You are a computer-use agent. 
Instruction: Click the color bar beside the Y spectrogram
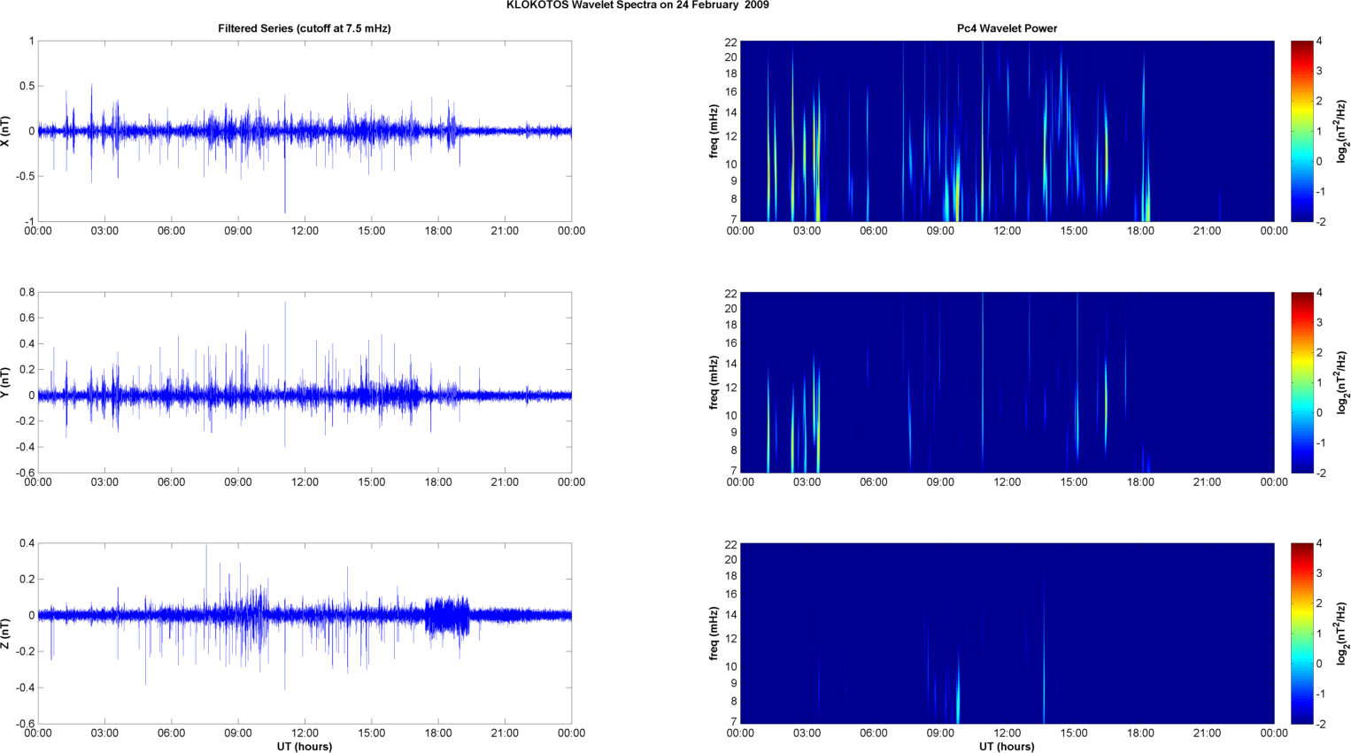click(x=1302, y=382)
